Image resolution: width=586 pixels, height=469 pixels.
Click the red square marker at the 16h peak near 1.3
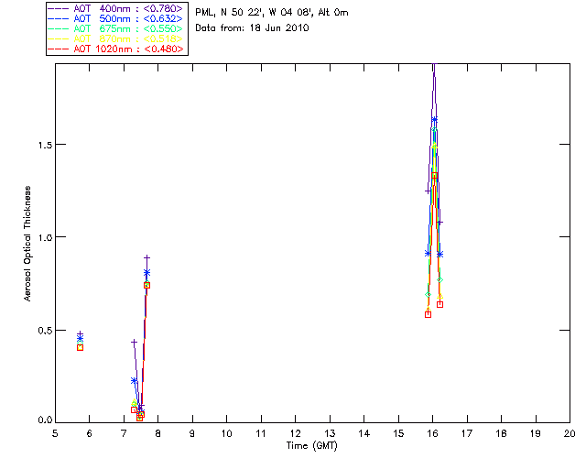(x=435, y=175)
